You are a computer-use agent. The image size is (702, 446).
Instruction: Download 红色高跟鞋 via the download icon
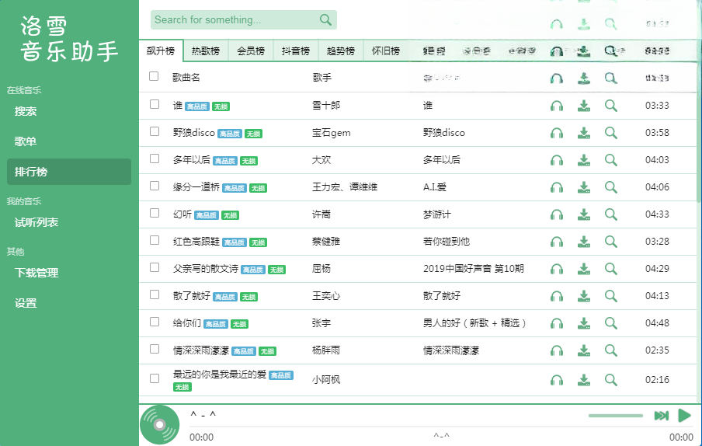[x=584, y=242]
